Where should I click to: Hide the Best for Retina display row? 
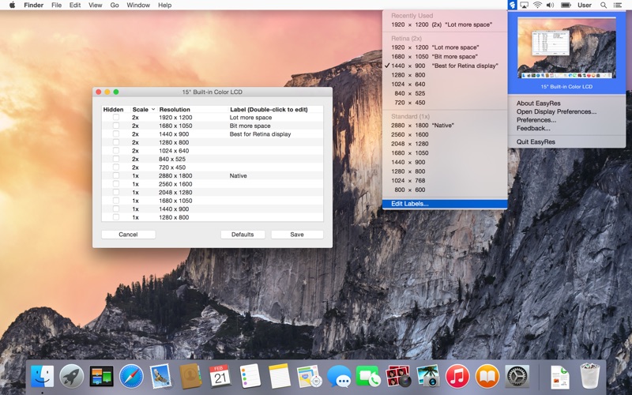point(116,134)
